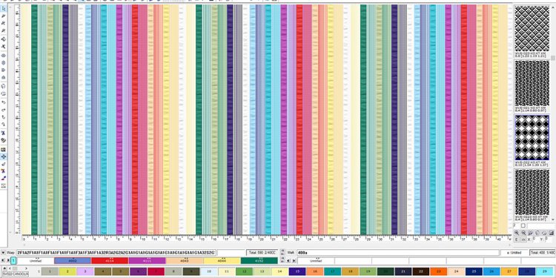Viewport: 556px width, 278px height.
Task: Pick palette color 21 dark navy
Action: (x=403, y=271)
